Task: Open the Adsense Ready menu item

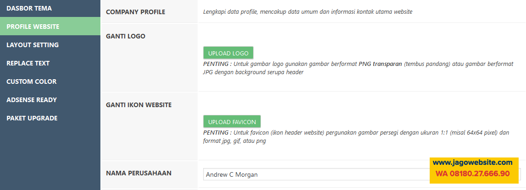Action: (x=31, y=100)
